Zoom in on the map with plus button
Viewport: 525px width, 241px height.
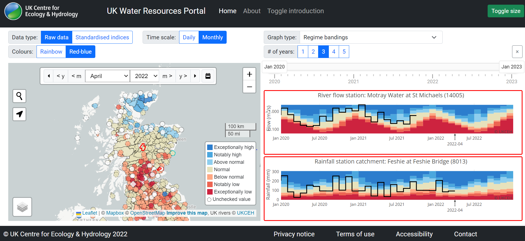(x=249, y=74)
